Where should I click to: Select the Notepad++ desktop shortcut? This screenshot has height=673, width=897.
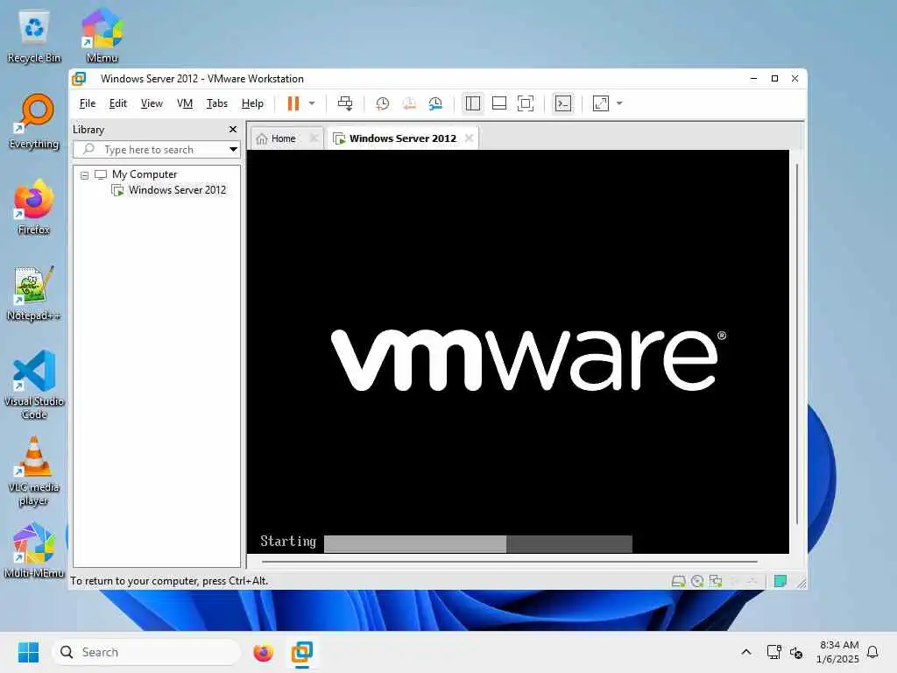pos(34,293)
